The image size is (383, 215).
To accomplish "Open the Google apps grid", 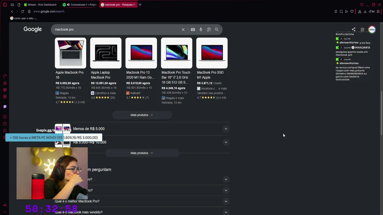I will 362,30.
